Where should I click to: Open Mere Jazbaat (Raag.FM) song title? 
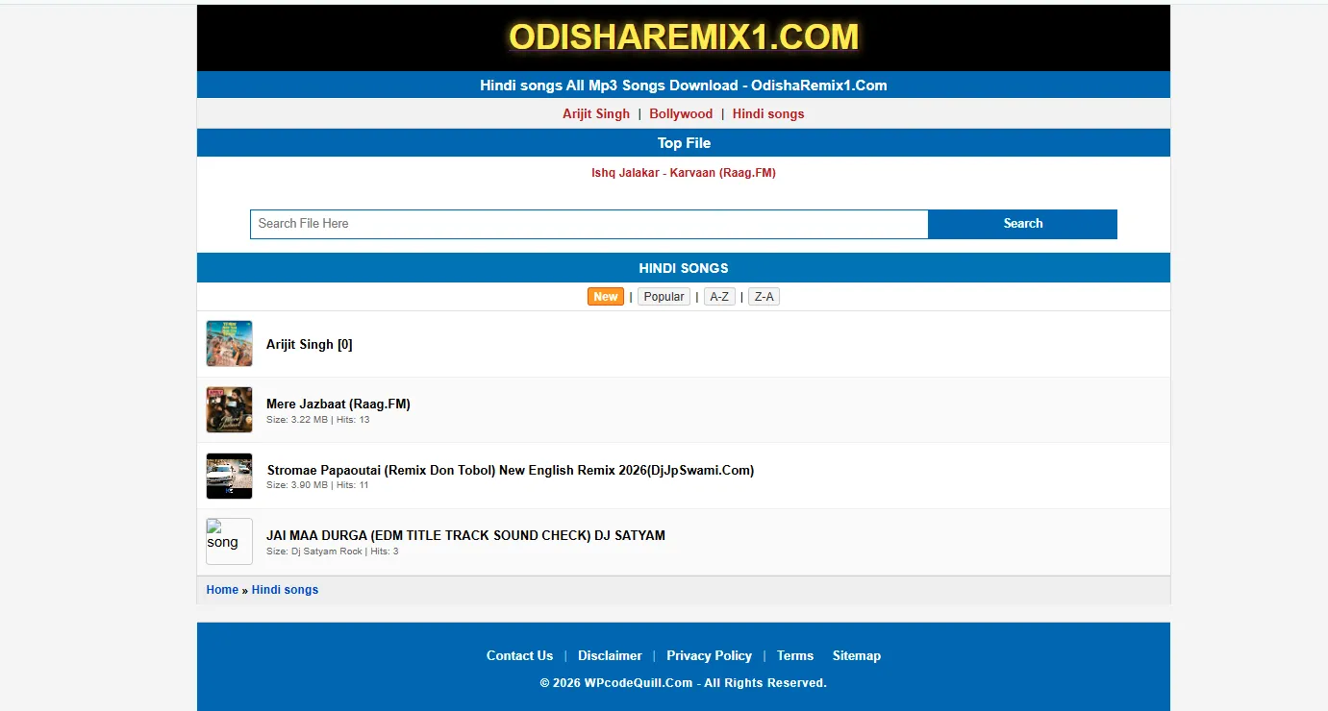pyautogui.click(x=338, y=404)
